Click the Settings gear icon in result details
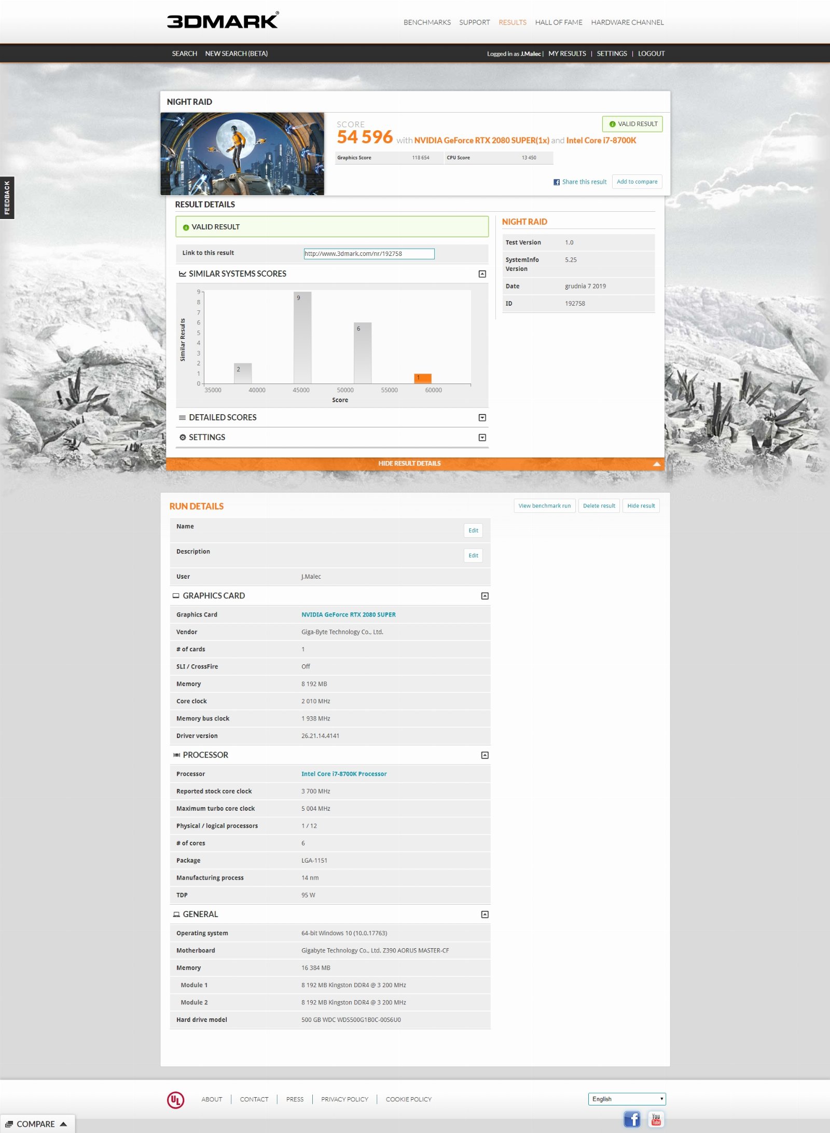830x1133 pixels. (182, 437)
